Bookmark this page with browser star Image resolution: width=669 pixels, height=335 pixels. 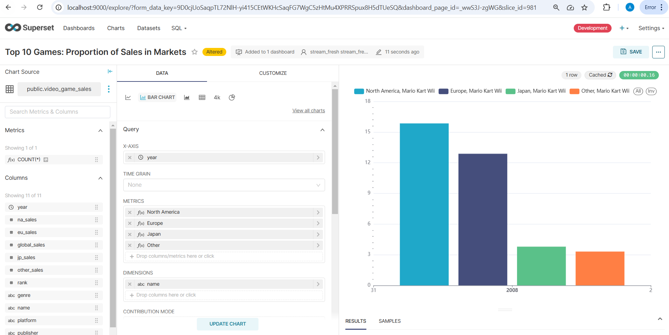coord(585,7)
